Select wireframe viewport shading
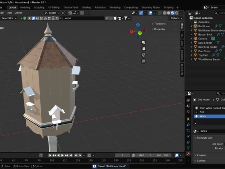Image resolution: width=225 pixels, height=169 pixels. [165, 13]
